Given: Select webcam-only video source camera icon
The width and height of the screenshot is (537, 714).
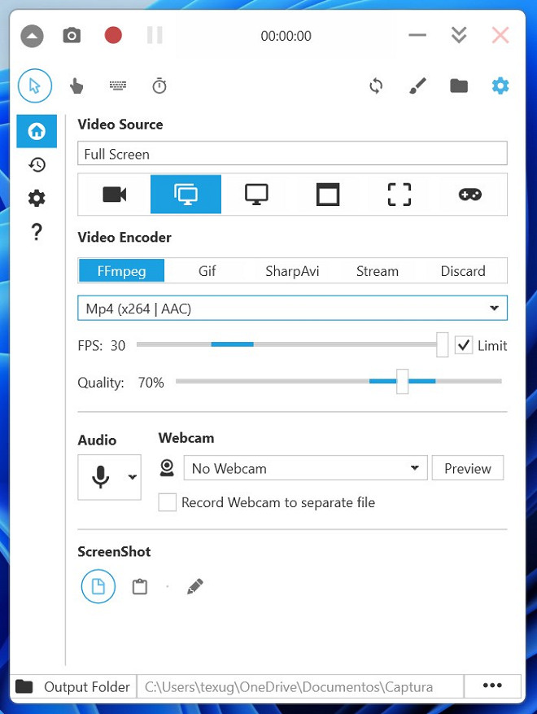Looking at the screenshot, I should point(114,195).
